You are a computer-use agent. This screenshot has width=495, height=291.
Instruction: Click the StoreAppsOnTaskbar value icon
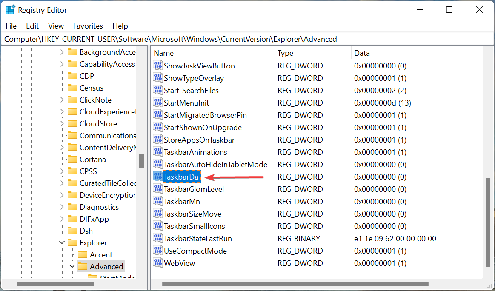click(157, 139)
